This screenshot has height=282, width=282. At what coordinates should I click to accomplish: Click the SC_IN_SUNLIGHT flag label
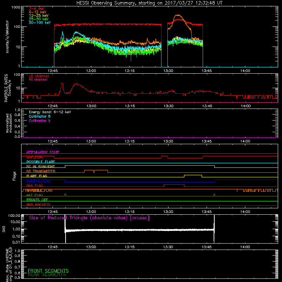click(x=41, y=166)
